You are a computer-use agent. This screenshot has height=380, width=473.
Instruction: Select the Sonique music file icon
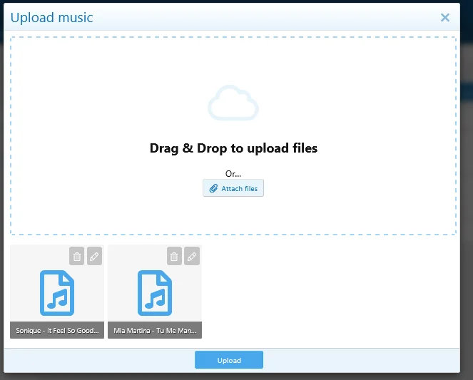click(x=57, y=293)
